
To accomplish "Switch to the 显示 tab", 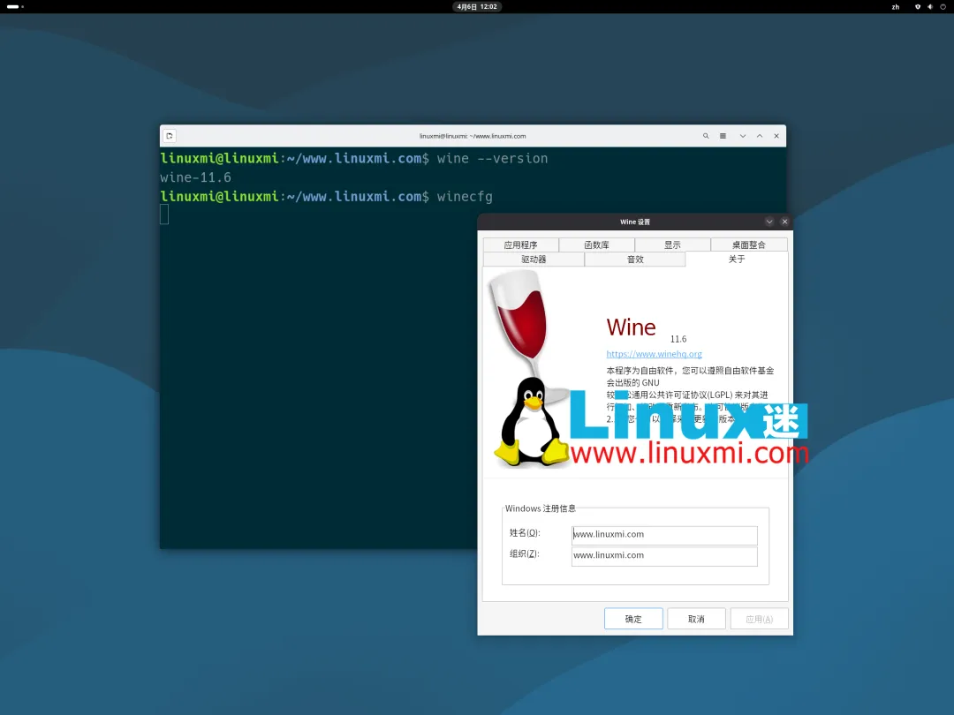I will pos(672,245).
